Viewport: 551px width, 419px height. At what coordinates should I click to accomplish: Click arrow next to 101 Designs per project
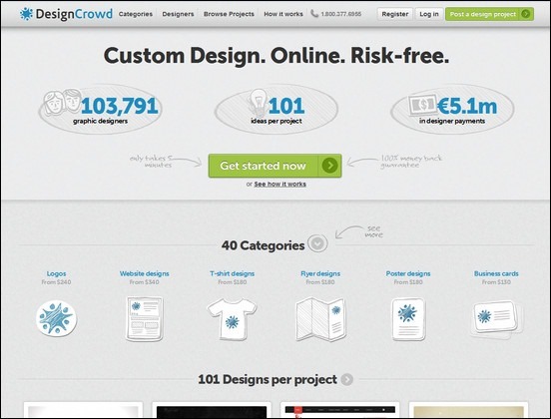click(x=347, y=380)
